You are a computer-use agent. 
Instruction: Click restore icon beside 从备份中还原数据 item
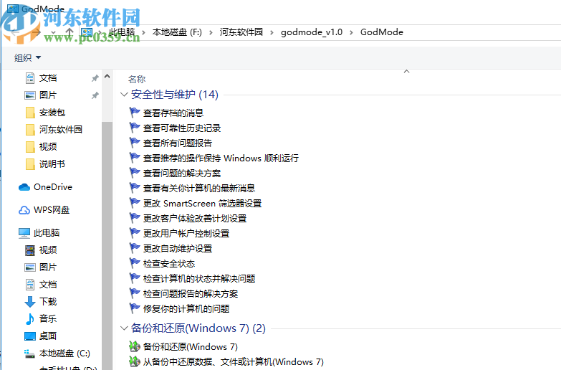pos(135,361)
